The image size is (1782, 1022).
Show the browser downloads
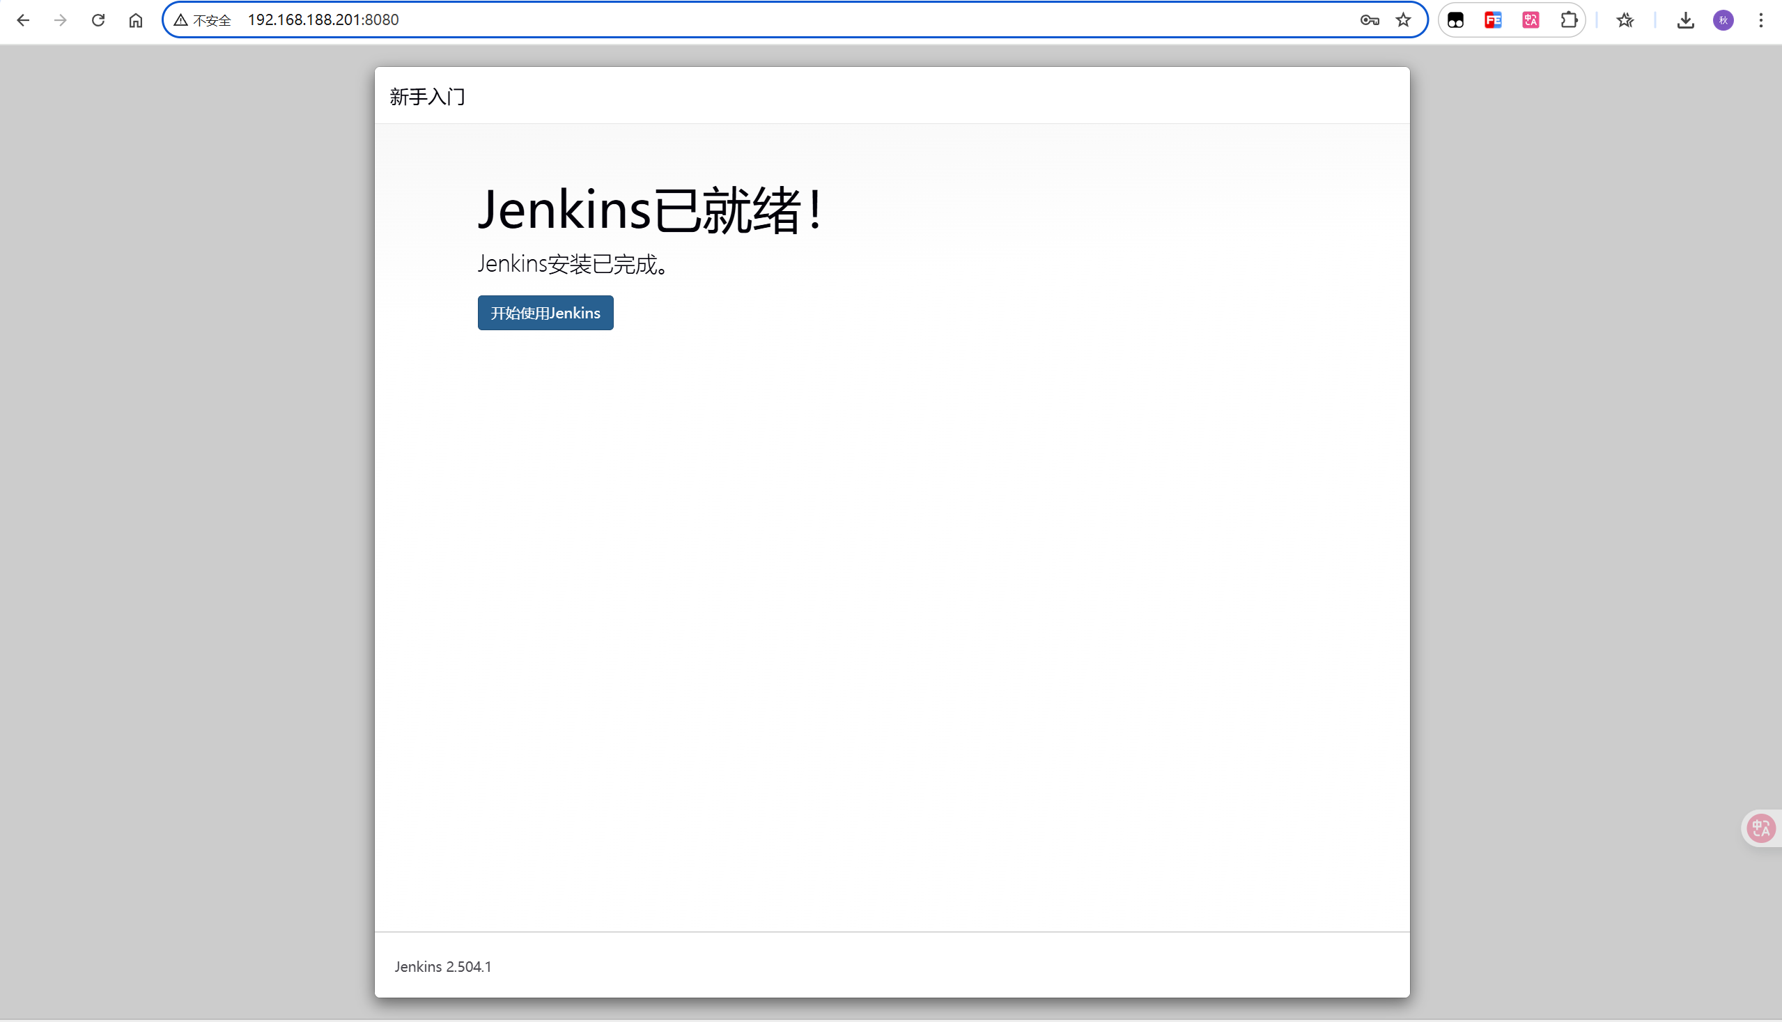pyautogui.click(x=1685, y=20)
